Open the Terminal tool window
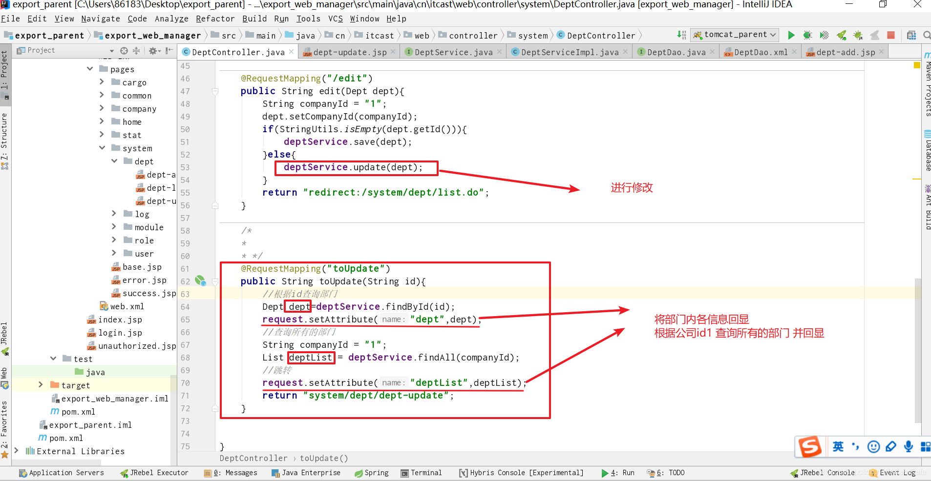Viewport: 931px width, 481px height. click(x=421, y=473)
